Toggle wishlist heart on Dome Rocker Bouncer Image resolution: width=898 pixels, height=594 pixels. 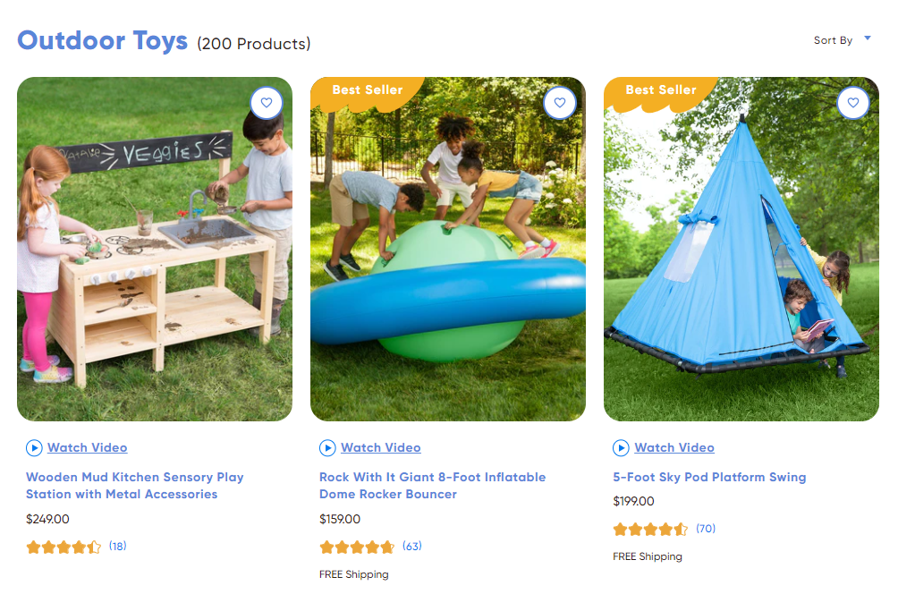point(560,103)
